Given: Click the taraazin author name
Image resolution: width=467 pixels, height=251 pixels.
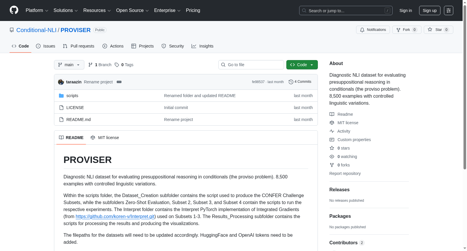Looking at the screenshot, I should (74, 82).
